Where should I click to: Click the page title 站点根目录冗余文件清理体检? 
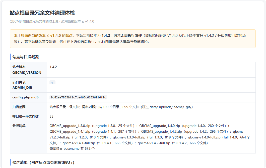(42, 13)
